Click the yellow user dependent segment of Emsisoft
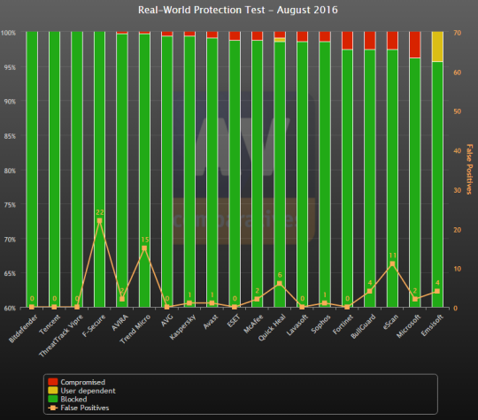This screenshot has height=420, width=478. (x=437, y=46)
